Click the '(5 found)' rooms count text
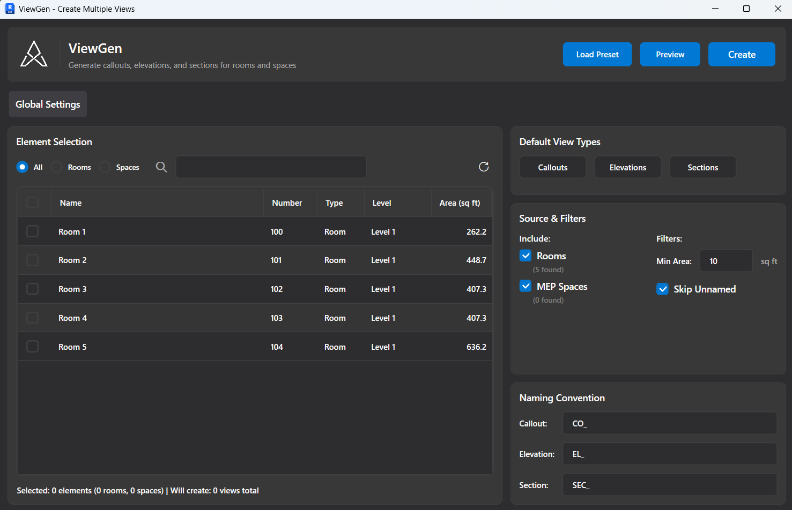 (548, 269)
